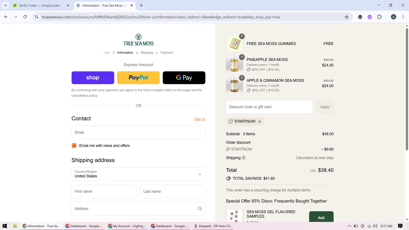The image size is (409, 230).
Task: Click the purple extension icon in toolbar
Action: click(x=370, y=17)
